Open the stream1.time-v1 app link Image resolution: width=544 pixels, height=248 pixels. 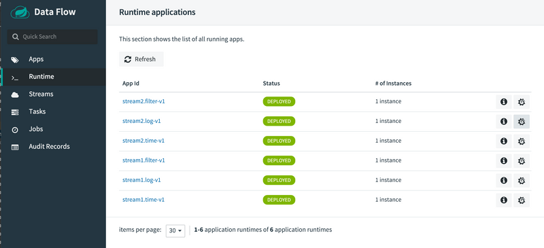143,200
